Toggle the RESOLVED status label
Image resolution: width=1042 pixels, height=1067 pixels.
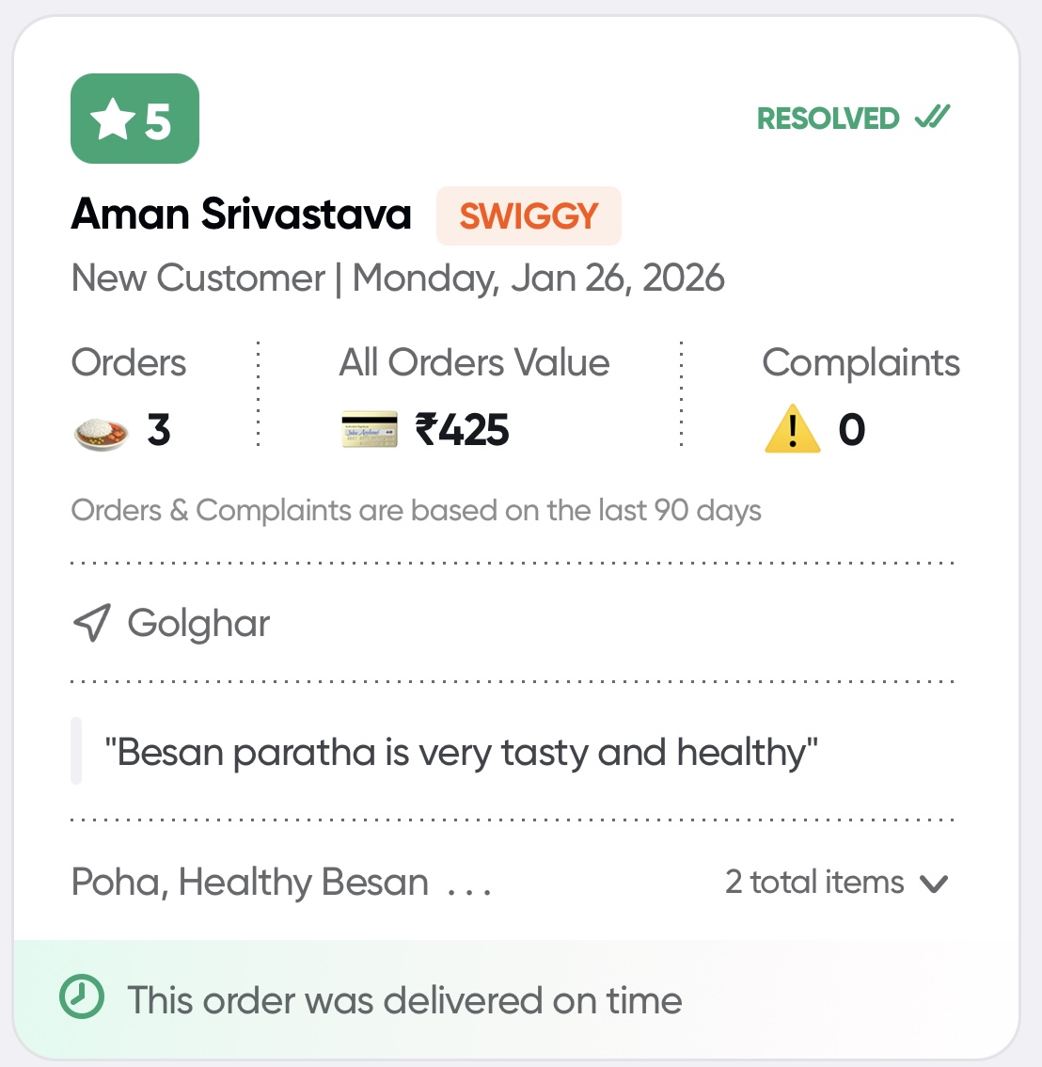point(828,118)
